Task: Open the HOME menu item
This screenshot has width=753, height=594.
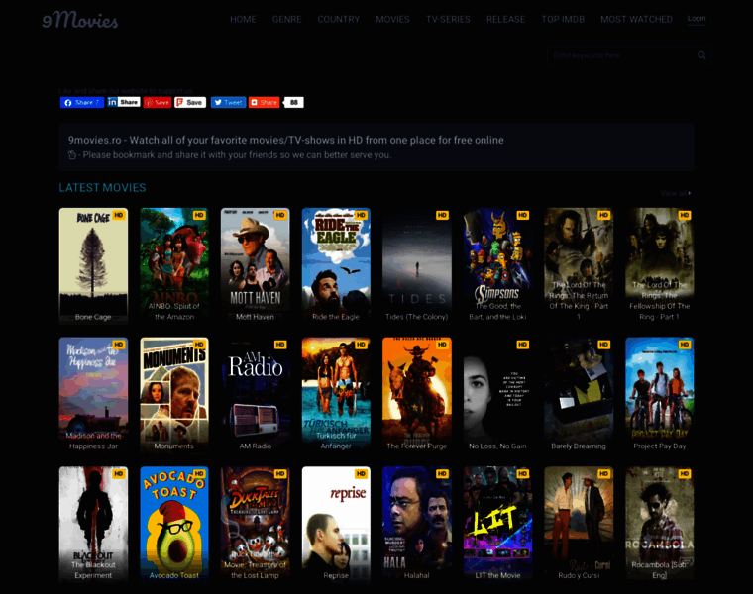Action: coord(243,19)
